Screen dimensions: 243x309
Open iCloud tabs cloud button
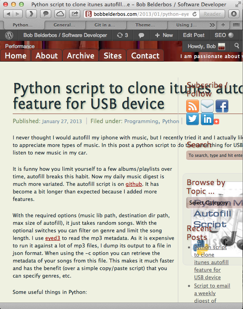coord(60,14)
